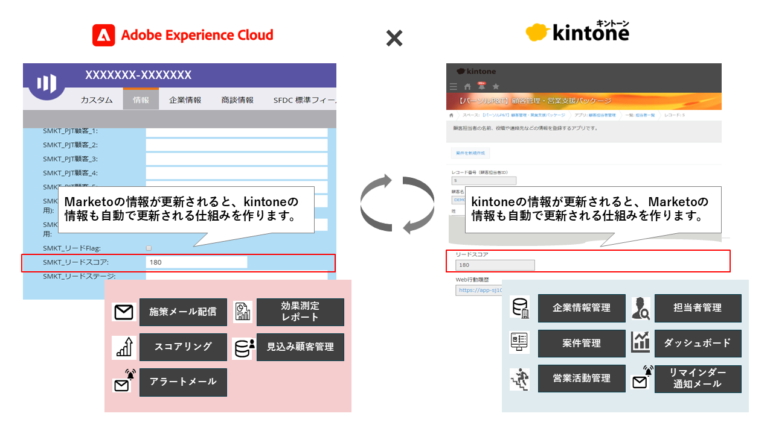Click the rising bar chart icon beside スコアリング
Image resolution: width=773 pixels, height=434 pixels.
point(124,347)
